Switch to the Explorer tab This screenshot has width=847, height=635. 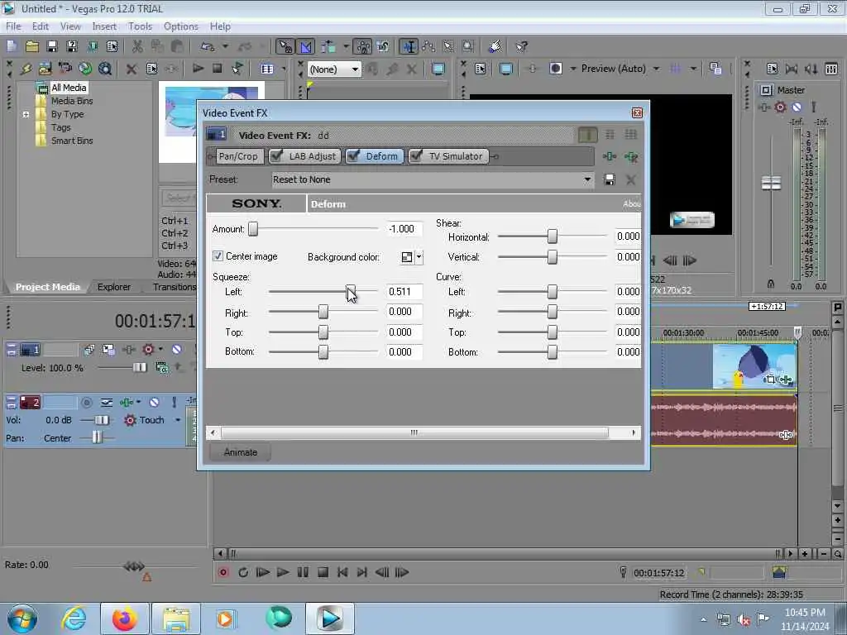click(x=114, y=287)
